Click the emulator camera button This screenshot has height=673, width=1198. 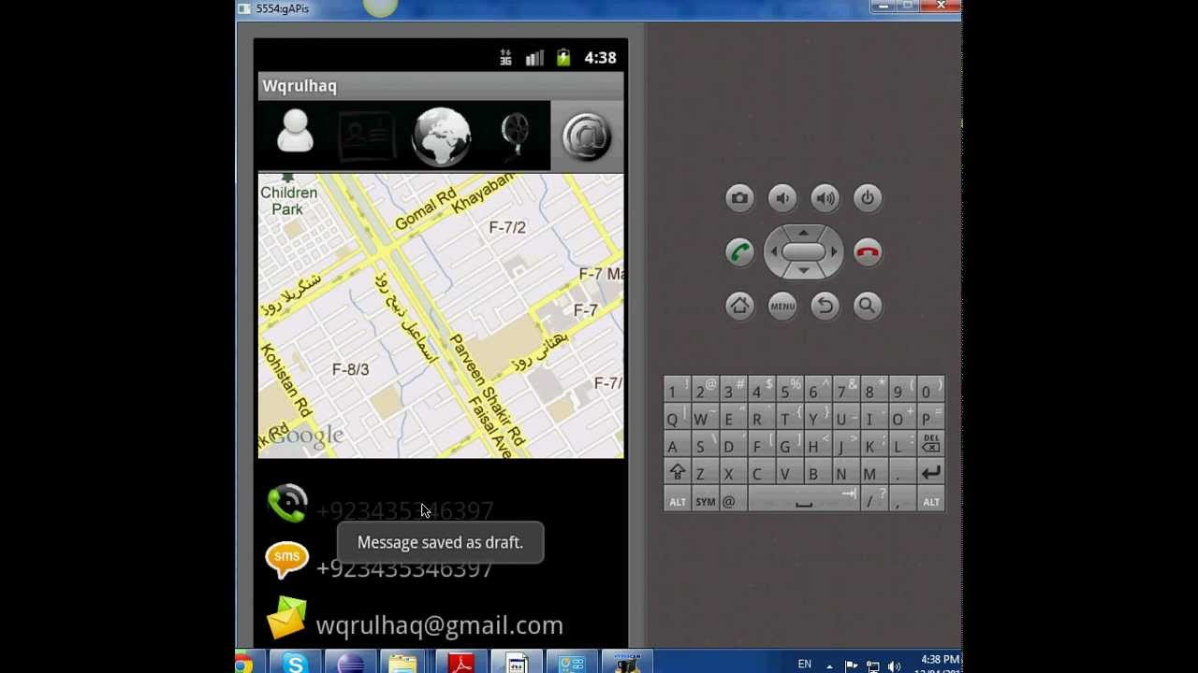coord(739,198)
